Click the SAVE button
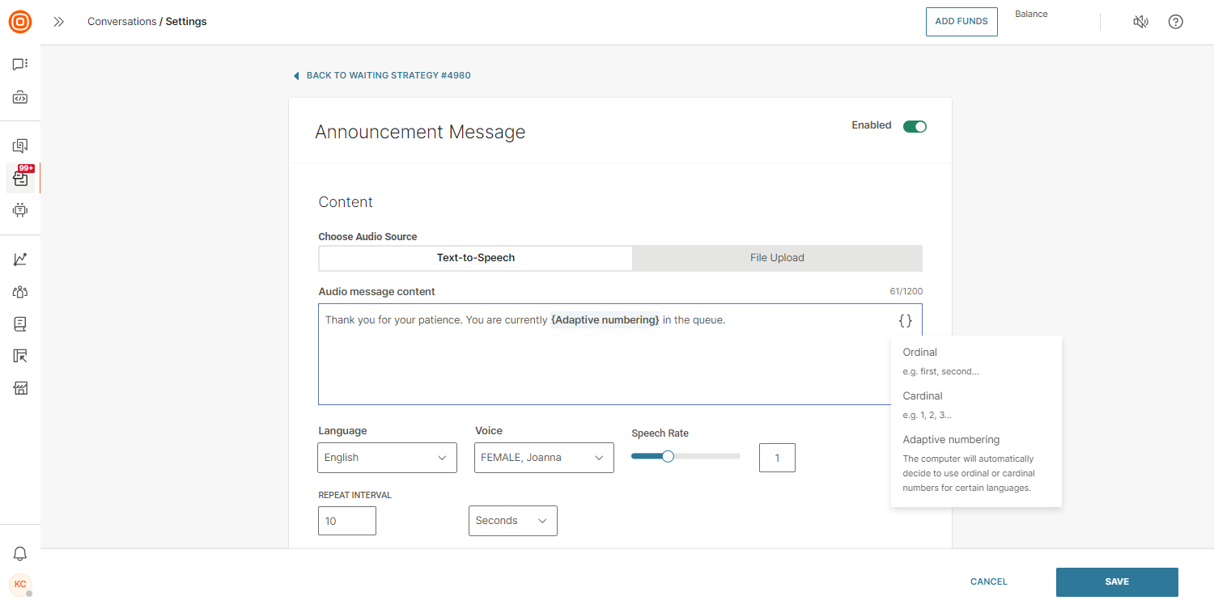Viewport: 1214px width, 613px height. [x=1117, y=582]
